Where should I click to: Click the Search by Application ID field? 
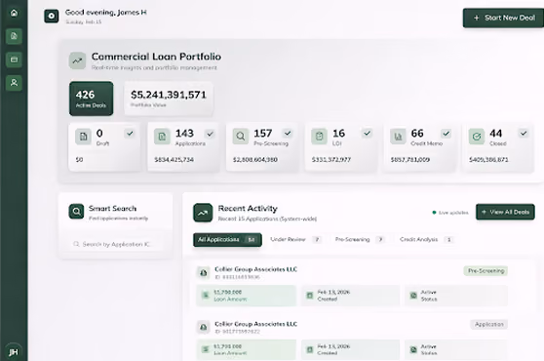click(116, 244)
